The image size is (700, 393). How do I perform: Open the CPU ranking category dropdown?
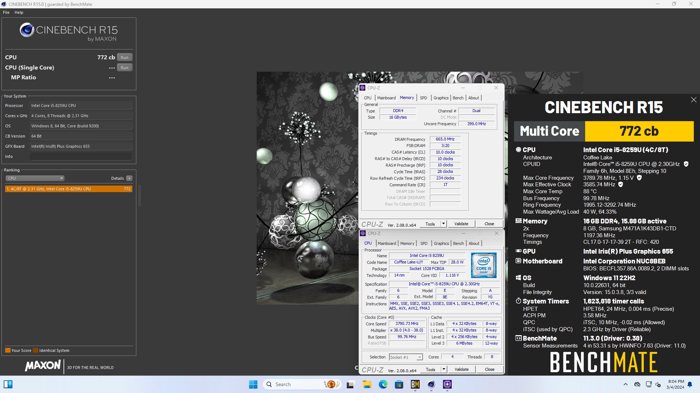click(x=35, y=178)
